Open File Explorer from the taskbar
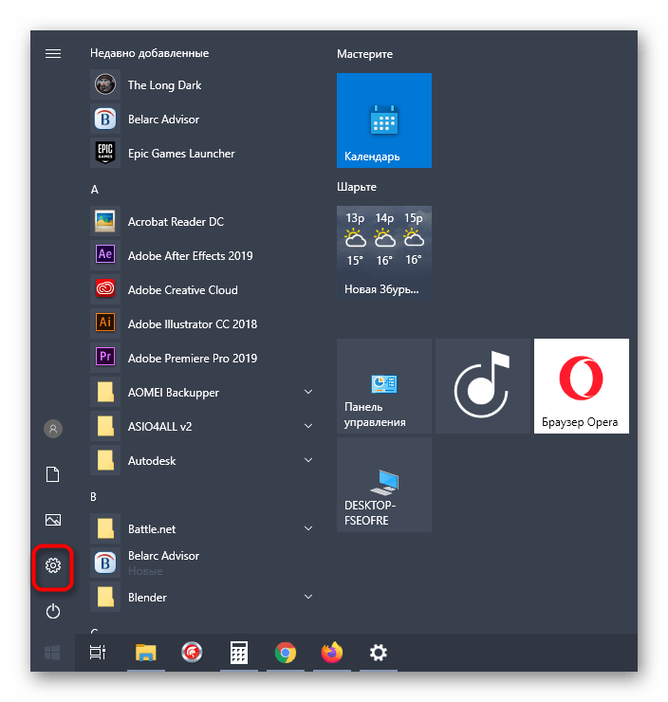Image resolution: width=668 pixels, height=702 pixels. 146,653
